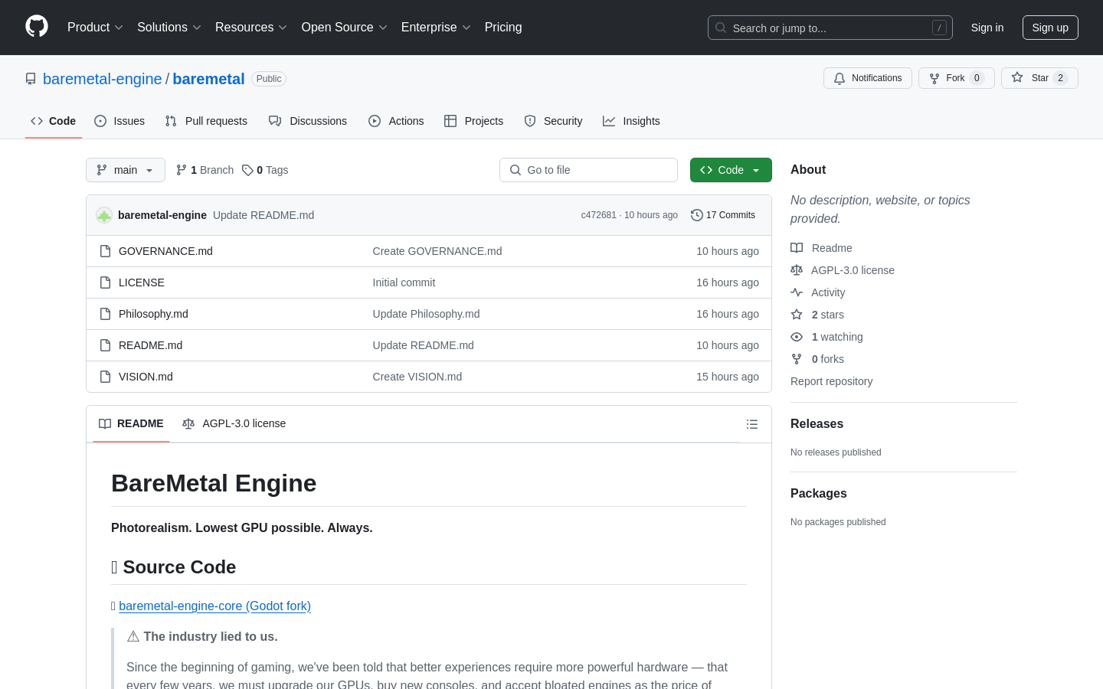
Task: Open the Resources dropdown menu
Action: (250, 28)
